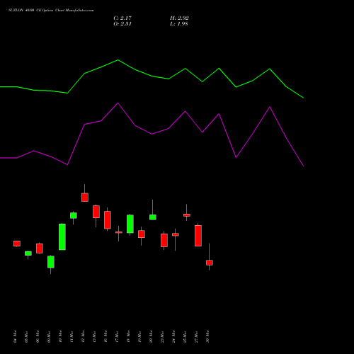The height and width of the screenshot is (354, 354).
Task: Click the '04 Mar' date axis label
Action: 15,336
